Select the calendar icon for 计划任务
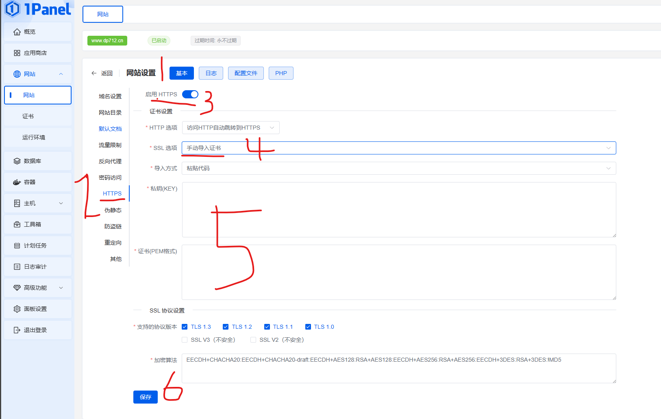The width and height of the screenshot is (661, 419). (x=17, y=245)
